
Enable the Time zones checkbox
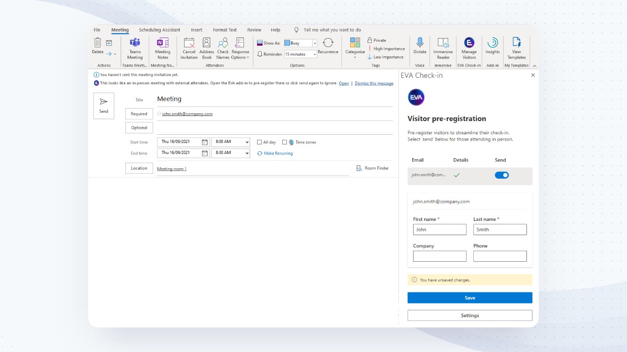tap(285, 142)
